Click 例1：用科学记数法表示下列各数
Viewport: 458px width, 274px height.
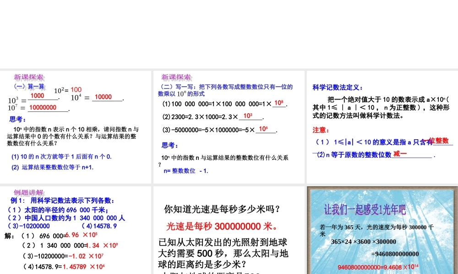point(61,201)
